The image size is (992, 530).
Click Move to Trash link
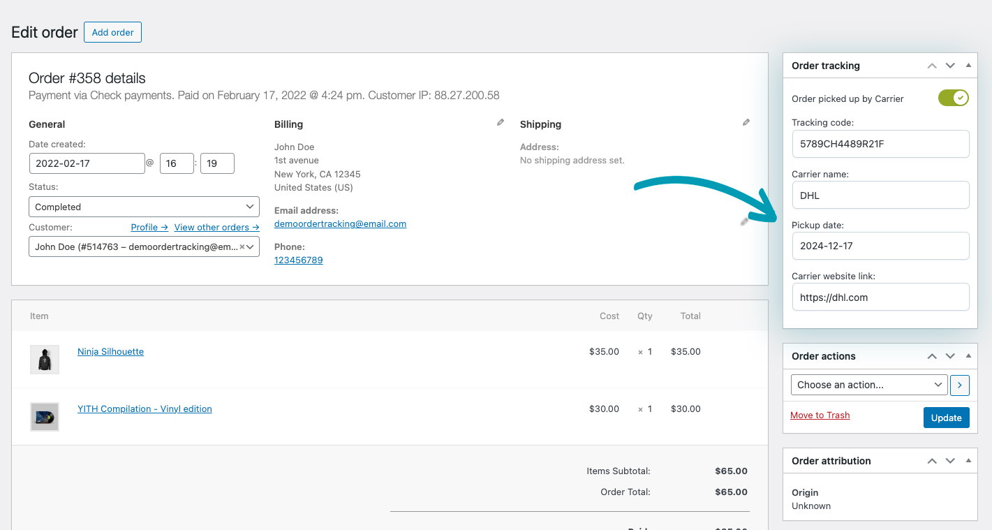(820, 415)
